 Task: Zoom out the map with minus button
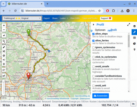point(4,30)
